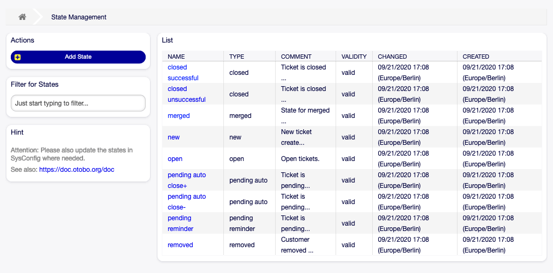
Task: Click the 'New ticket create...' comment
Action: click(x=296, y=137)
